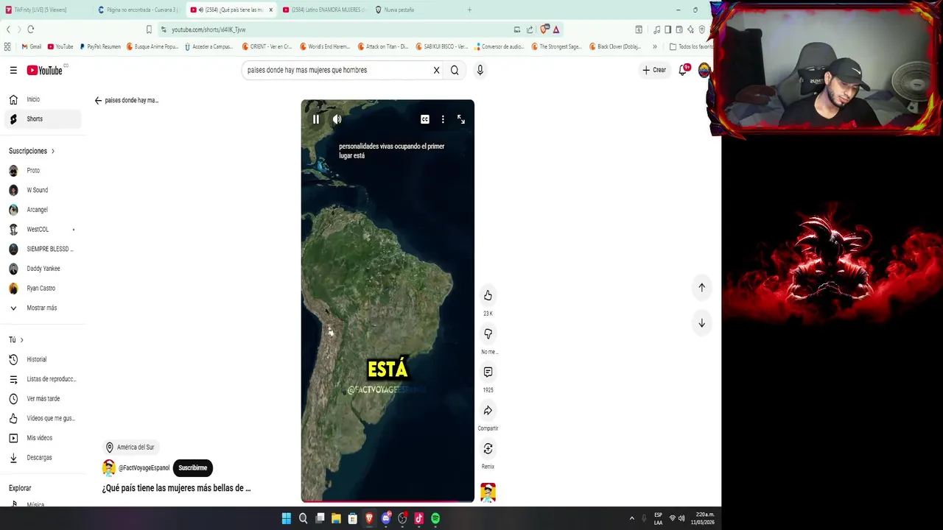Screen dimensions: 943x530
Task: Select Shorts in the sidebar
Action: point(43,119)
